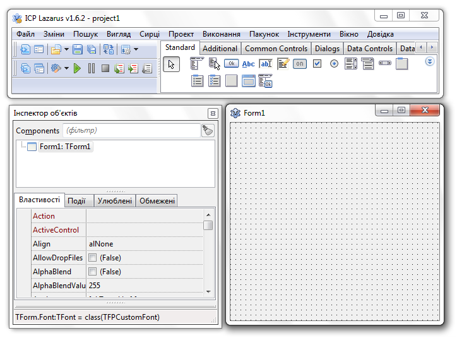Image resolution: width=457 pixels, height=340 pixels.
Task: Open the Проект menu
Action: pos(181,34)
